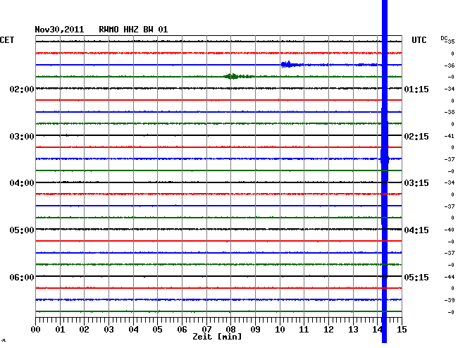Click the 04:15 UTC time label

(x=416, y=230)
